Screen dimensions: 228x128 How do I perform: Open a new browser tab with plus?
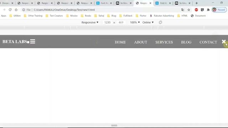click(197, 3)
